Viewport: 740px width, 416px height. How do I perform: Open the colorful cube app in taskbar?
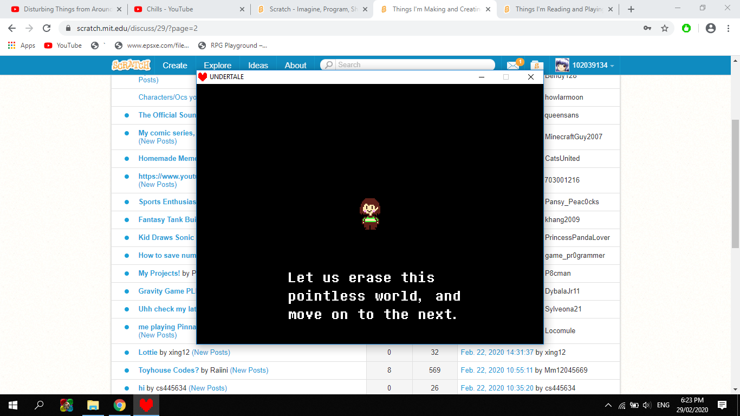tap(67, 405)
